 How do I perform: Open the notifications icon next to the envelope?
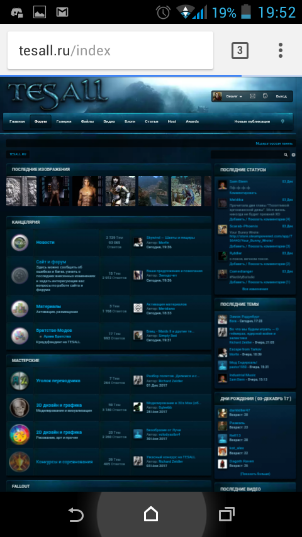265,97
